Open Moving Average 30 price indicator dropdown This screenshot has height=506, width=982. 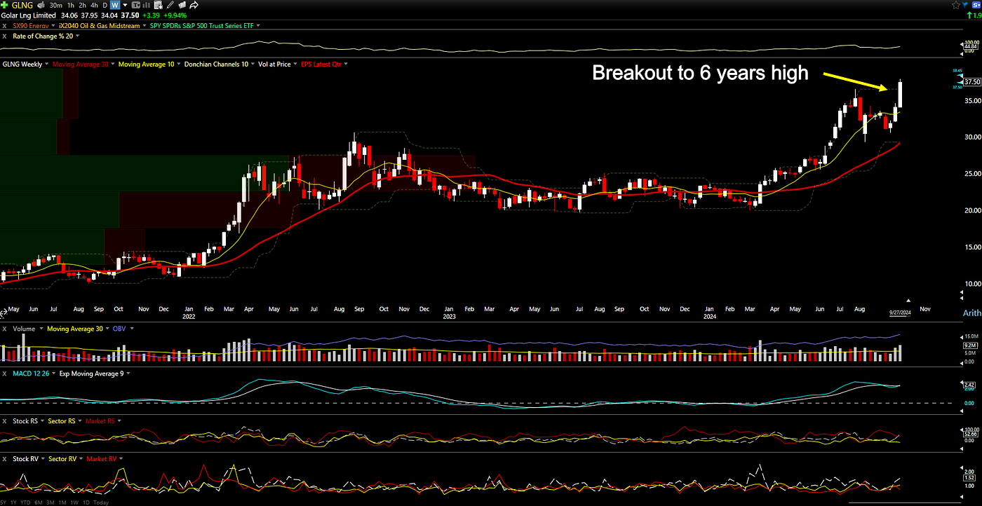[113, 64]
